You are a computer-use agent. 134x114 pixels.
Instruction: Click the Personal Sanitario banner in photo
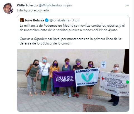tap(114, 84)
